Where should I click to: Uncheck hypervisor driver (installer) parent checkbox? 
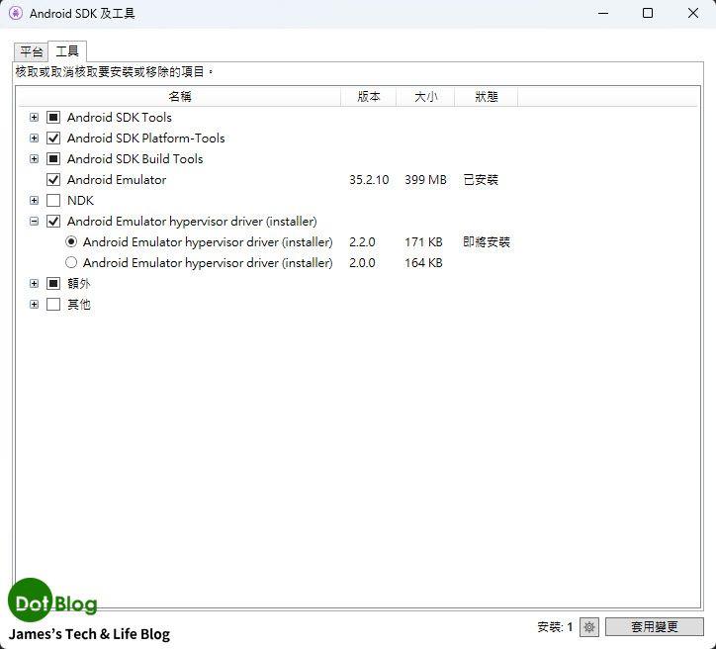point(53,221)
